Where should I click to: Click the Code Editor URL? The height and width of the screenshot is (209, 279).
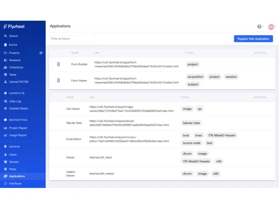(129, 139)
